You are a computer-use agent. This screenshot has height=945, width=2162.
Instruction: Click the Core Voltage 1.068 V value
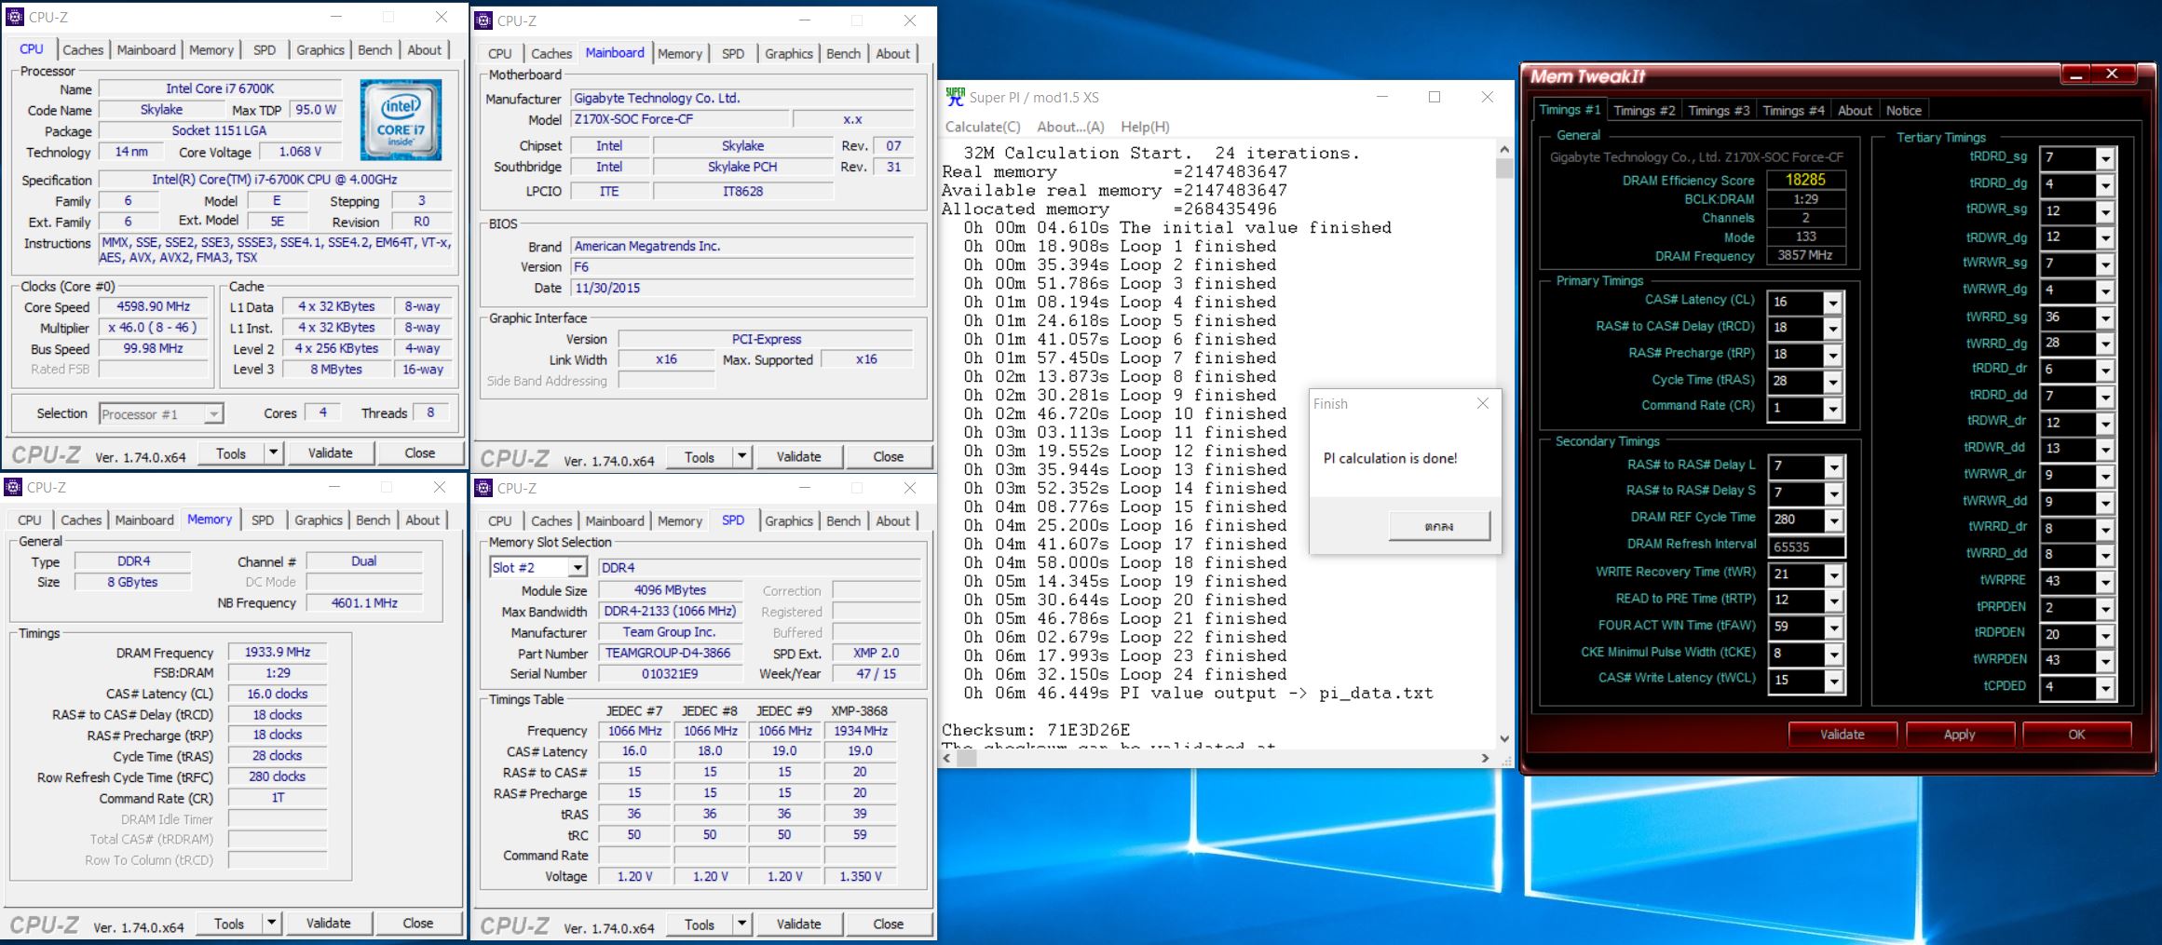(300, 152)
